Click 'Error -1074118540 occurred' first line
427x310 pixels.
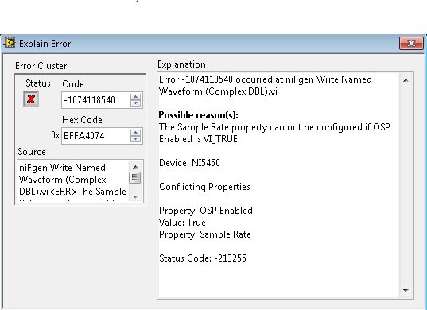266,79
